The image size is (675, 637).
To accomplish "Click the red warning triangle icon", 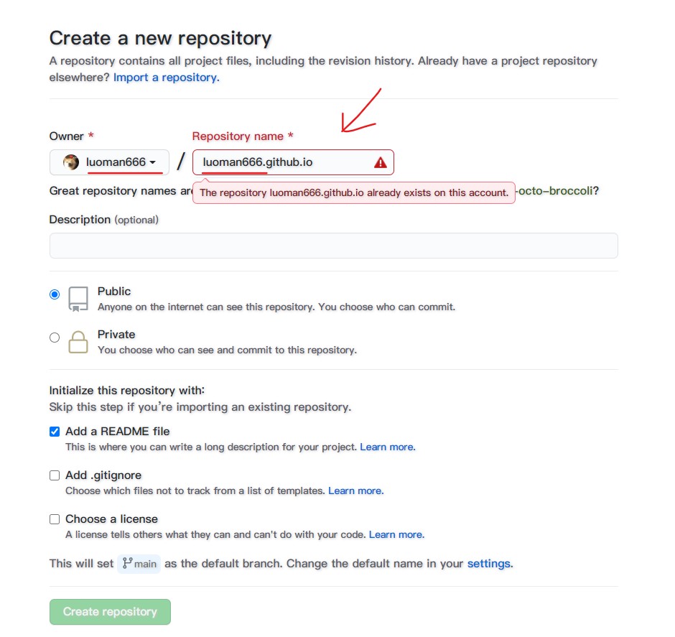I will 380,163.
